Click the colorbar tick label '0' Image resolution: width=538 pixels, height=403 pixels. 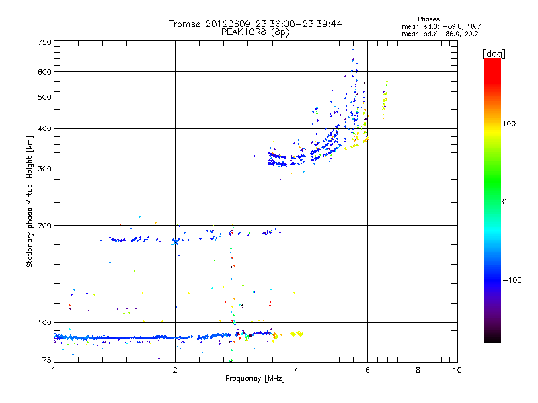tap(504, 202)
